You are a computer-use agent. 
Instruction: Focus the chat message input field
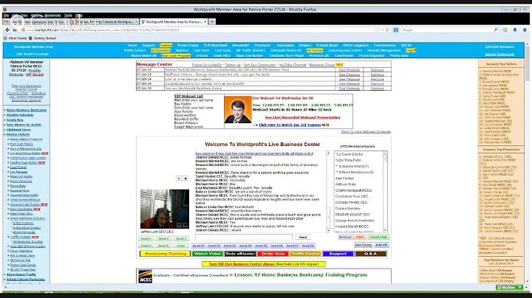[x=244, y=238]
